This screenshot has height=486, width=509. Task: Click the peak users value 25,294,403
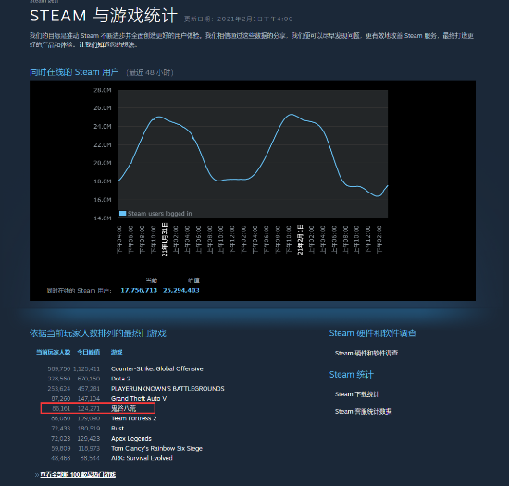coord(181,291)
